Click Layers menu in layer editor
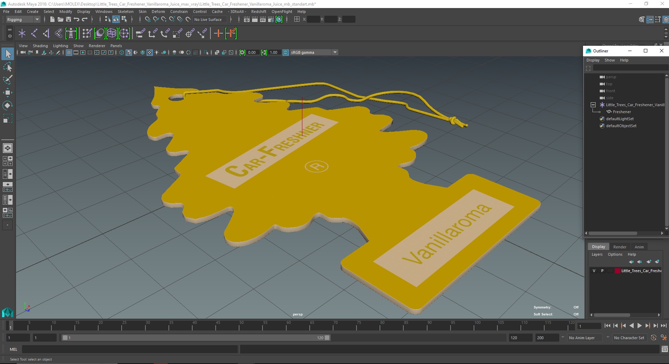The image size is (669, 364). pos(597,254)
